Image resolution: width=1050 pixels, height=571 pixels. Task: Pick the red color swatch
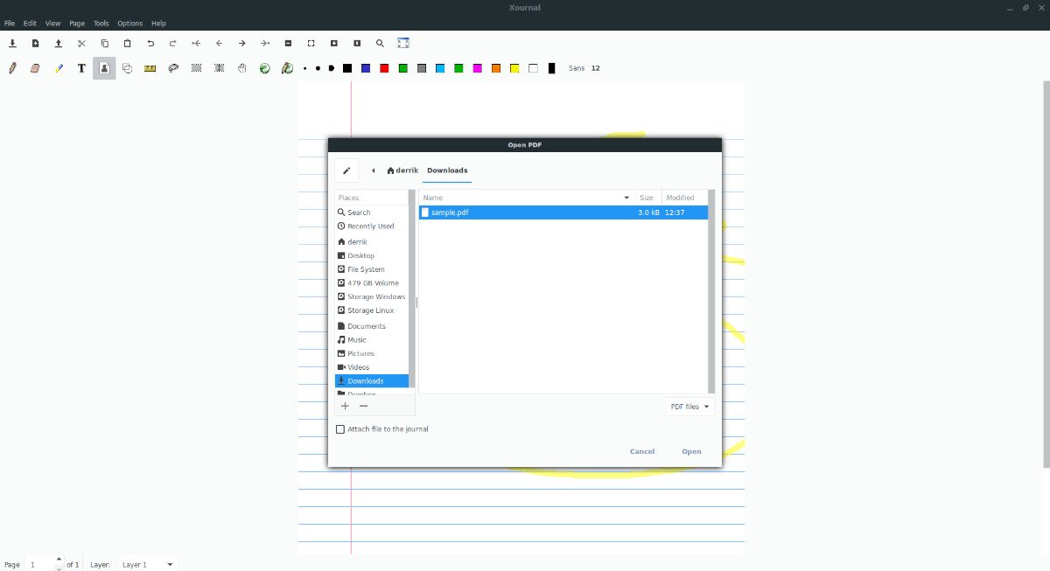384,68
